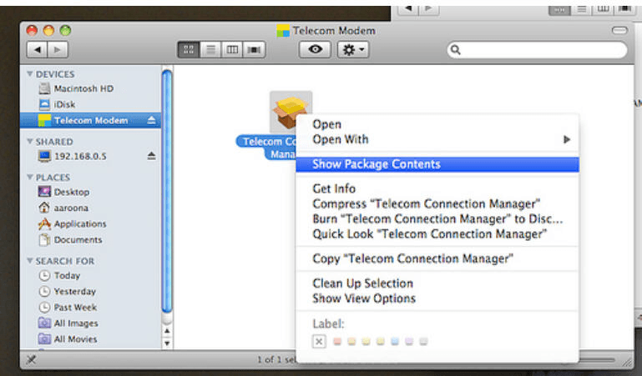Eject the Telecom Modem volume
This screenshot has height=376, width=642.
[151, 120]
